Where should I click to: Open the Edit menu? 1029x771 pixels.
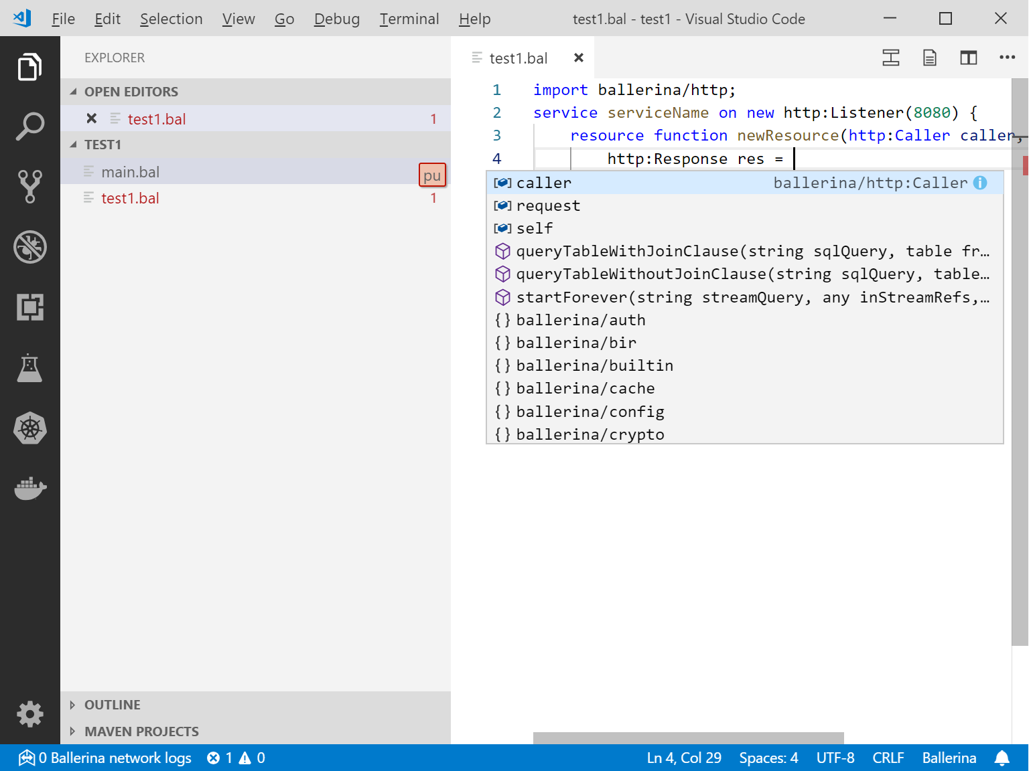click(107, 19)
